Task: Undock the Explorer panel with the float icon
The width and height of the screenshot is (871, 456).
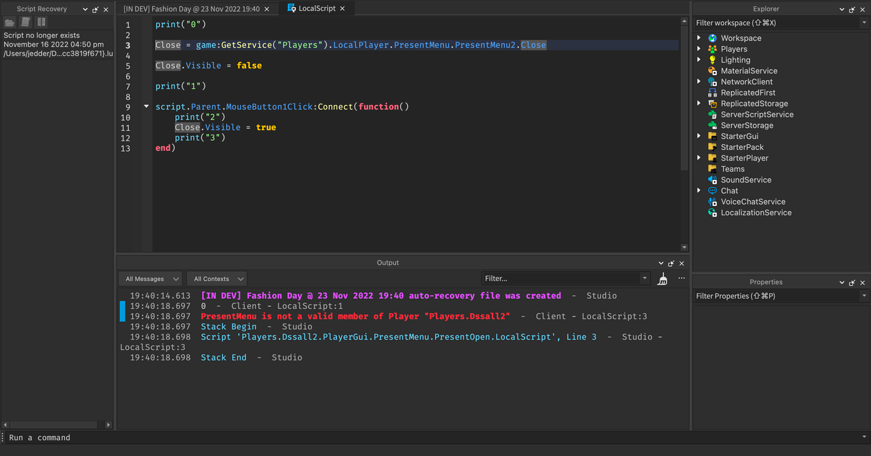Action: tap(851, 9)
